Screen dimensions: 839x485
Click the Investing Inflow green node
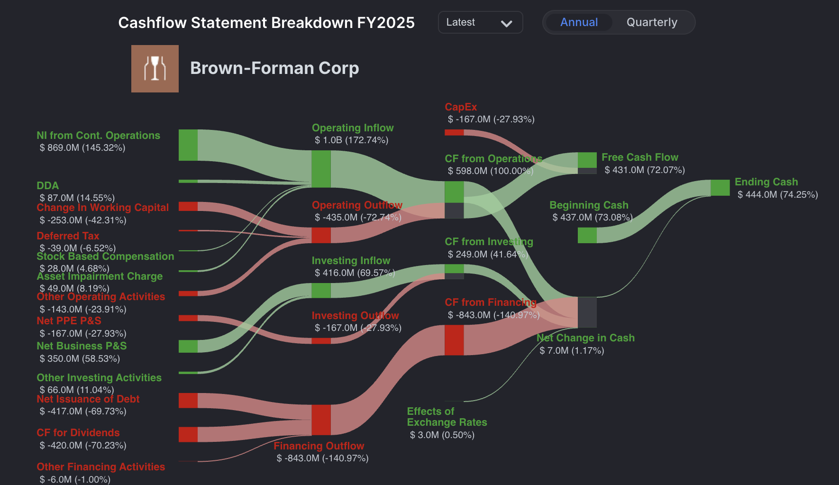[x=321, y=291]
